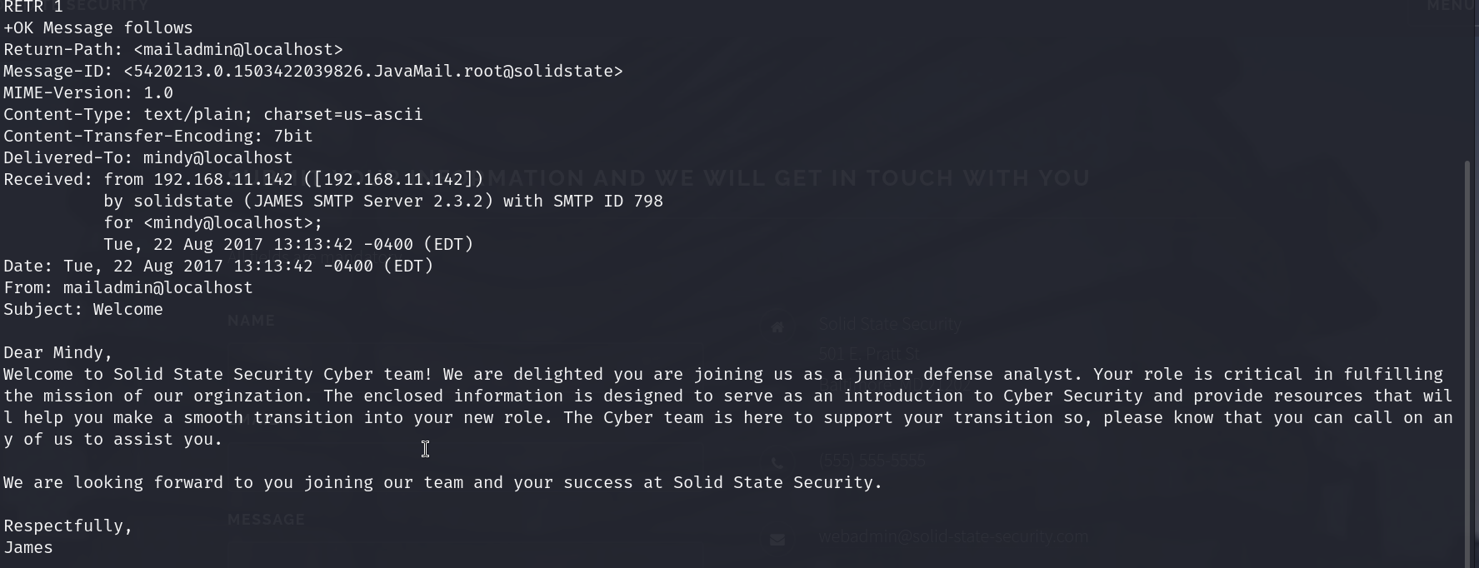1479x568 pixels.
Task: Click the RETR 1 command line
Action: point(33,7)
